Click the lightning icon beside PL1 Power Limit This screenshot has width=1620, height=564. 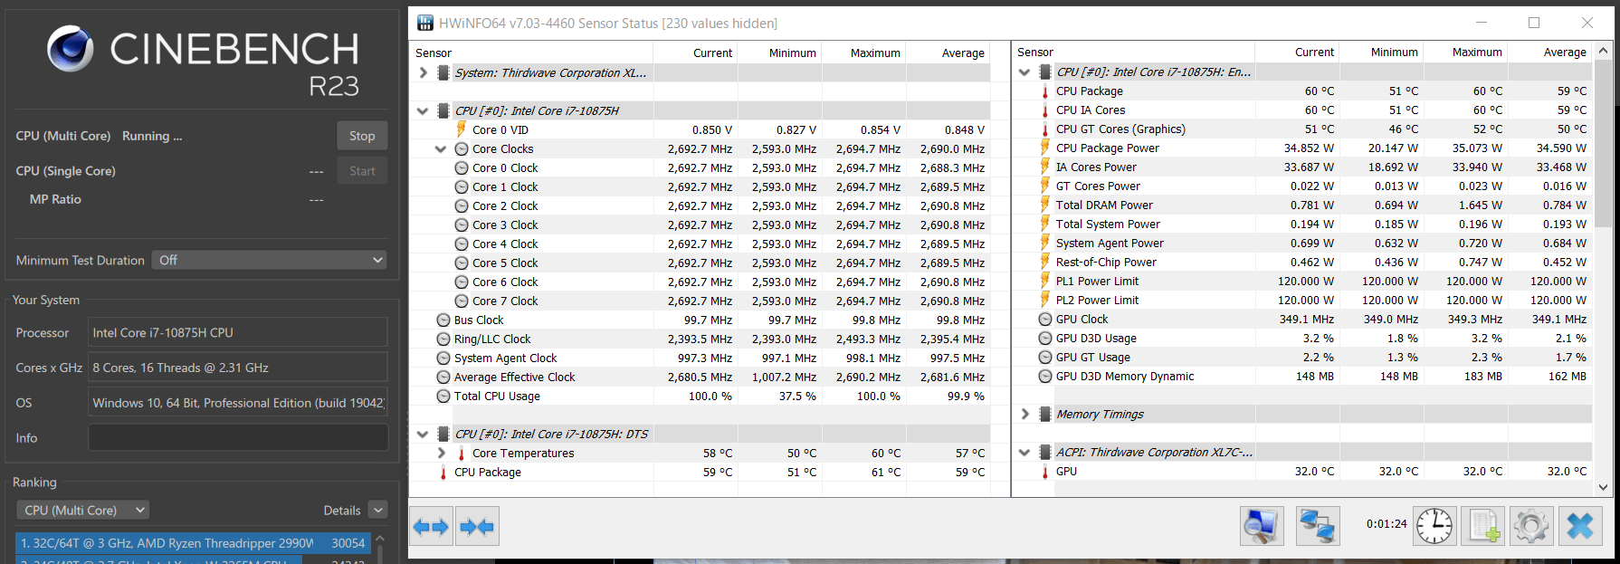[x=1045, y=281]
